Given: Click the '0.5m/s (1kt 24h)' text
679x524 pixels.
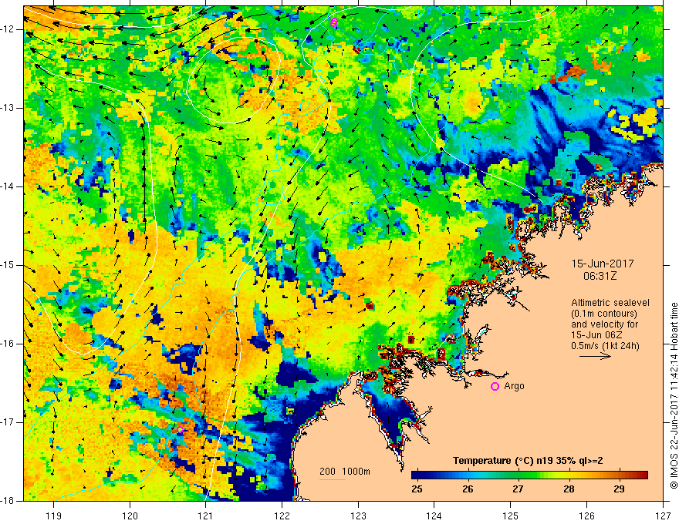Looking at the screenshot, I should [x=605, y=345].
